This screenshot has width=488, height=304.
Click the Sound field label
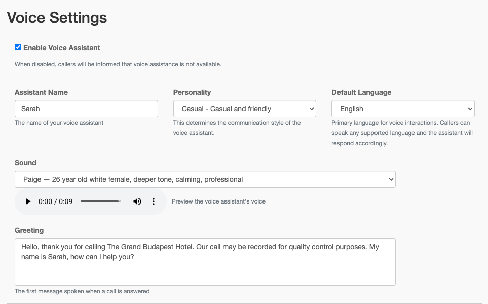25,163
